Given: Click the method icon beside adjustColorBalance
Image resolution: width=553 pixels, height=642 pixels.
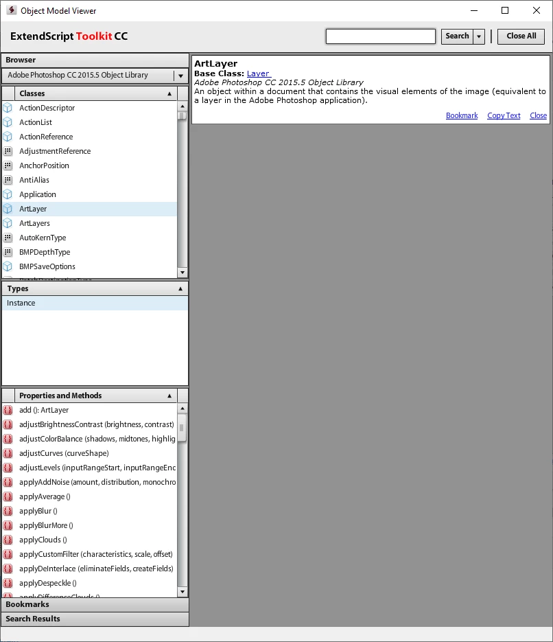Looking at the screenshot, I should pos(8,439).
